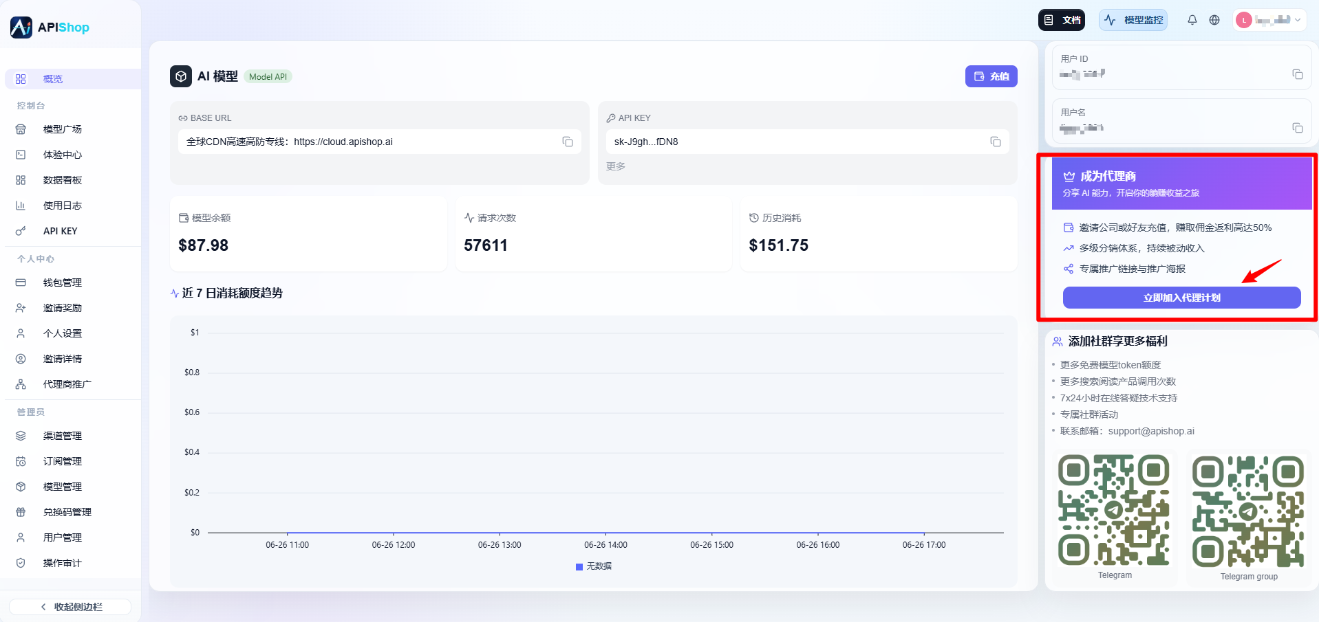Open 操作审计 menu item
Screen dimensions: 1319x622
pyautogui.click(x=72, y=563)
